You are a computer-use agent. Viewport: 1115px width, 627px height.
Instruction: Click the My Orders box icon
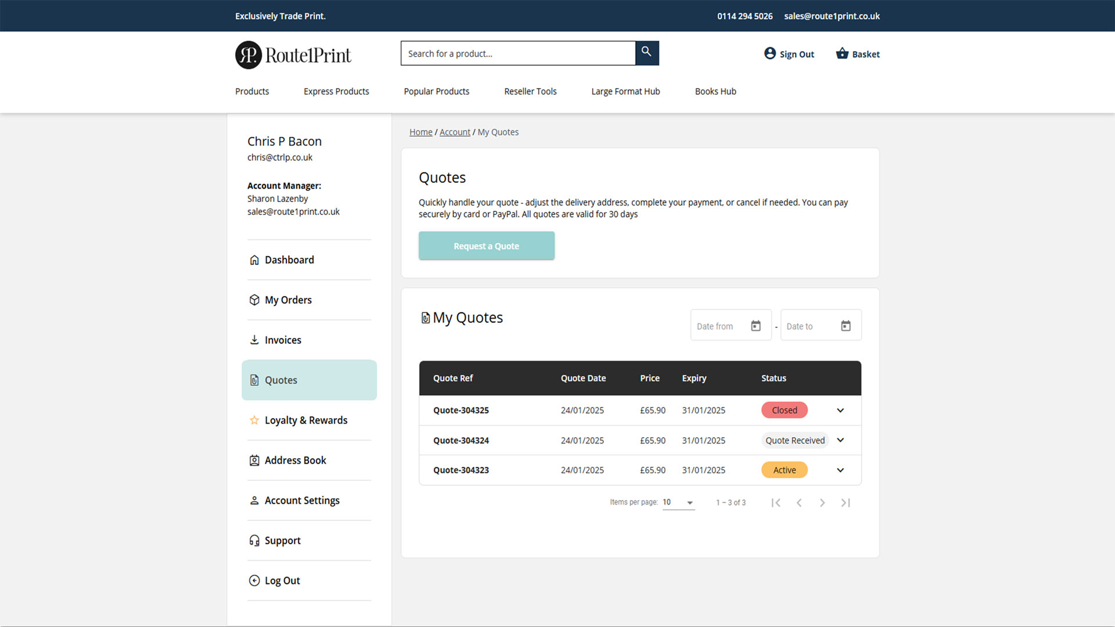point(254,300)
